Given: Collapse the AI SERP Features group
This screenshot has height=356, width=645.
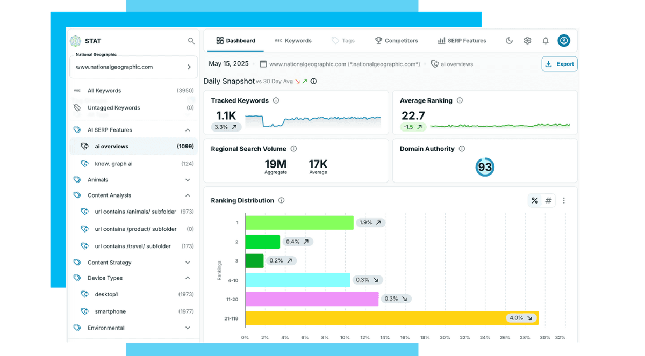Looking at the screenshot, I should click(188, 130).
